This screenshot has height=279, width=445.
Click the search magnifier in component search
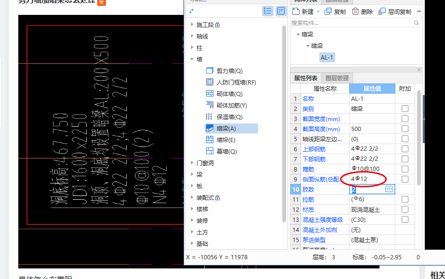pyautogui.click(x=416, y=23)
